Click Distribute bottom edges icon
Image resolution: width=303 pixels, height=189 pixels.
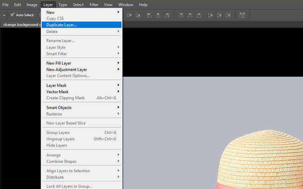[x=199, y=15]
